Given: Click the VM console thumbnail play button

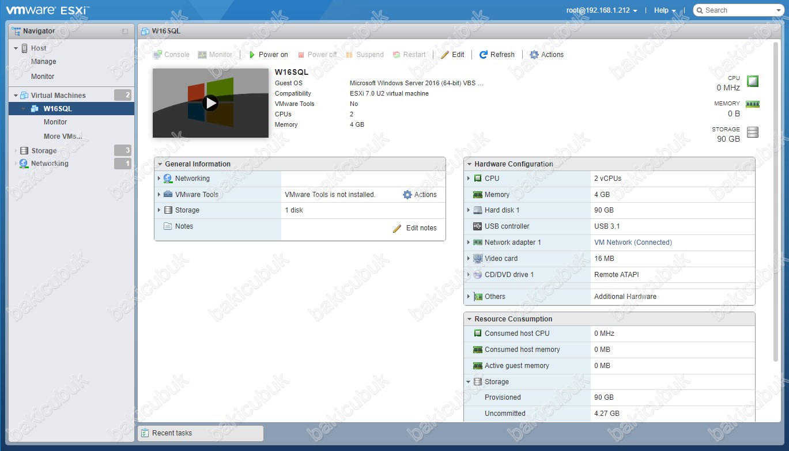Looking at the screenshot, I should (210, 103).
